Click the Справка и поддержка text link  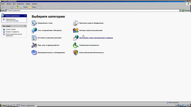12,32
